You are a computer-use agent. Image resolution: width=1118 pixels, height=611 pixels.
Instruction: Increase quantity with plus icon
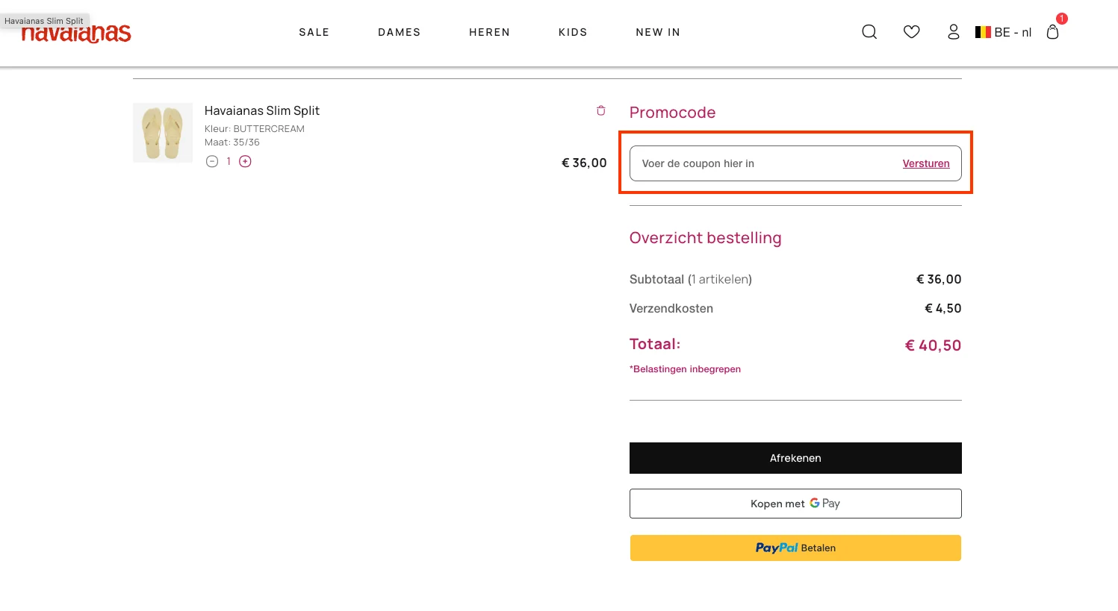pos(245,162)
